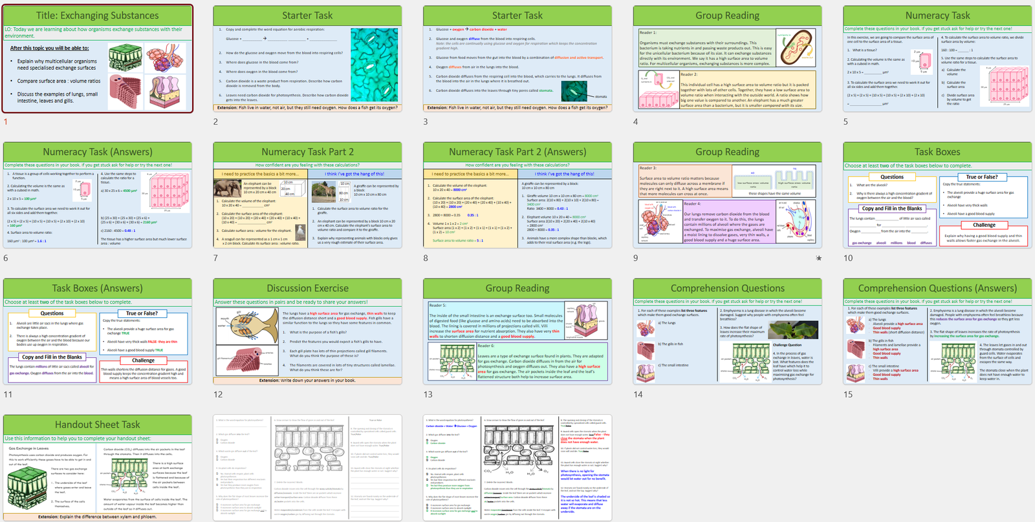Click slide number '5' label

(x=845, y=121)
